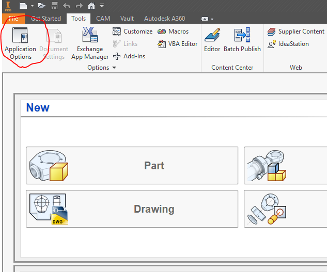Create a new file from quick access toolbar

coord(23,6)
